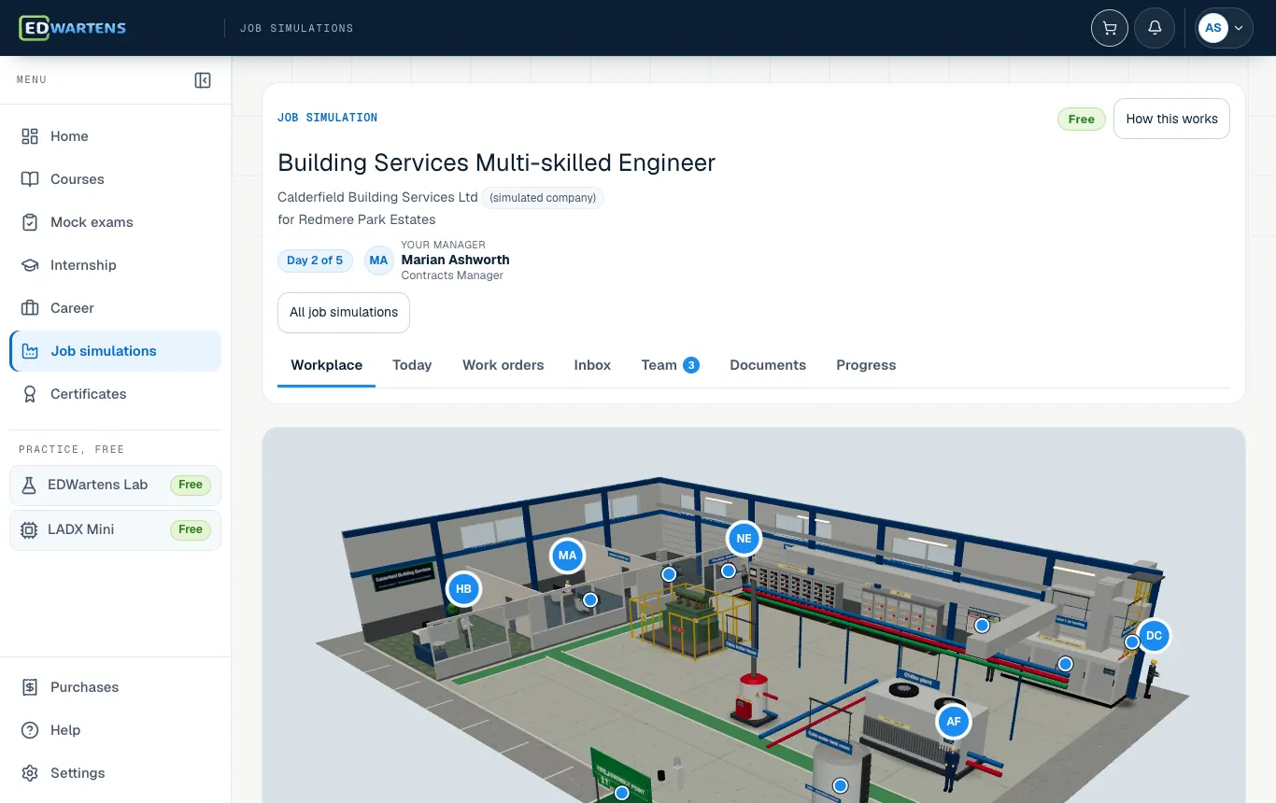Click the Free badge beside How this works
This screenshot has width=1276, height=803.
point(1081,120)
